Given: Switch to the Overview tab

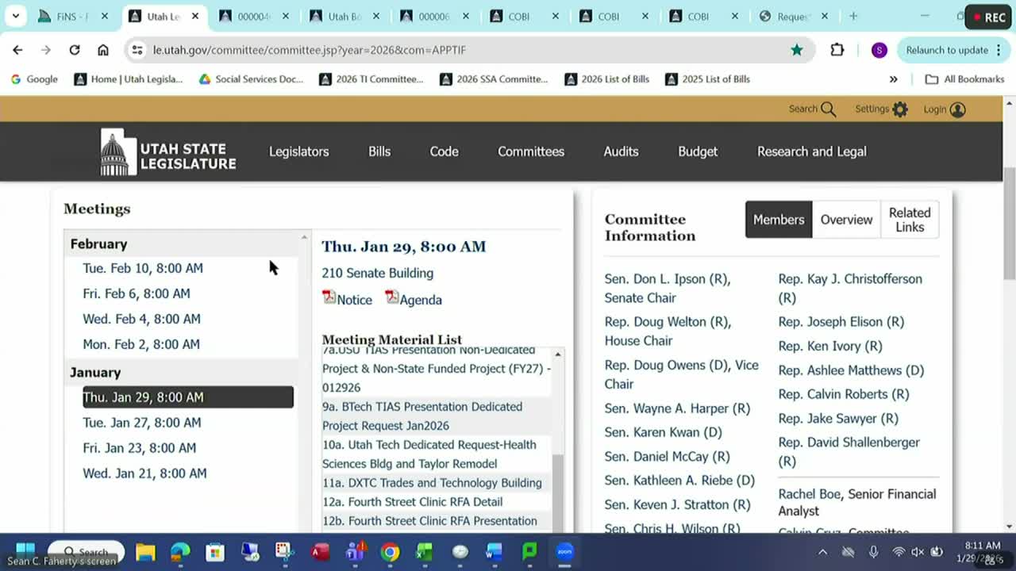Looking at the screenshot, I should click(846, 220).
